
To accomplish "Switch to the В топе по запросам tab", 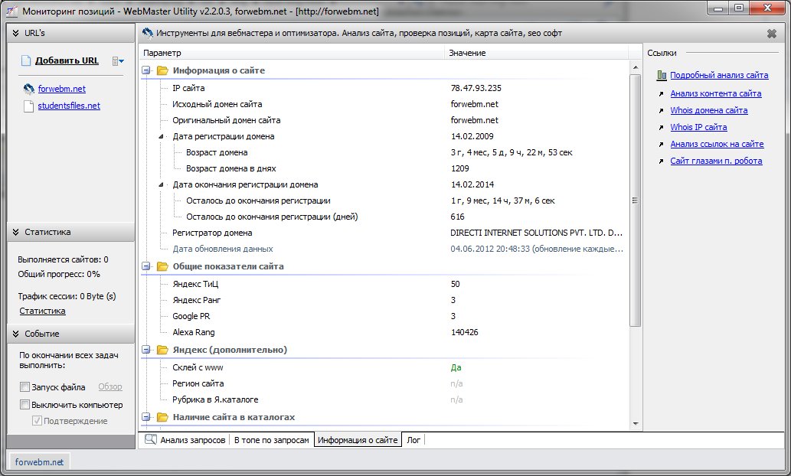I will pos(272,440).
